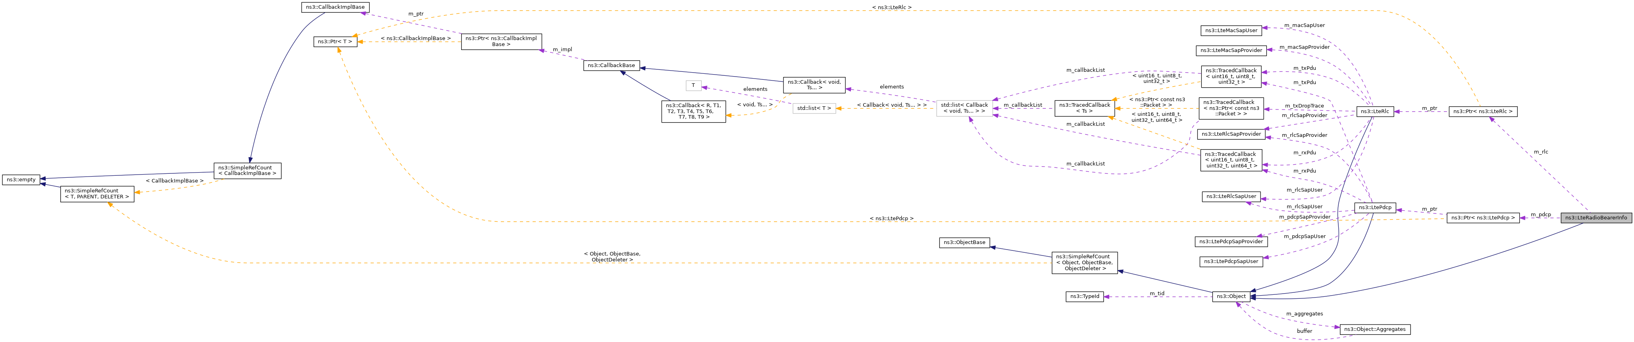This screenshot has width=1634, height=342.
Task: Click the m_pdcpSapProvider edge label
Action: (1304, 217)
